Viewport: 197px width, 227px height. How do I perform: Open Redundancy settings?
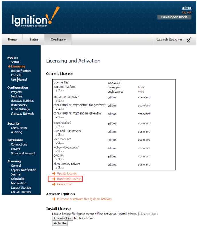click(19, 105)
